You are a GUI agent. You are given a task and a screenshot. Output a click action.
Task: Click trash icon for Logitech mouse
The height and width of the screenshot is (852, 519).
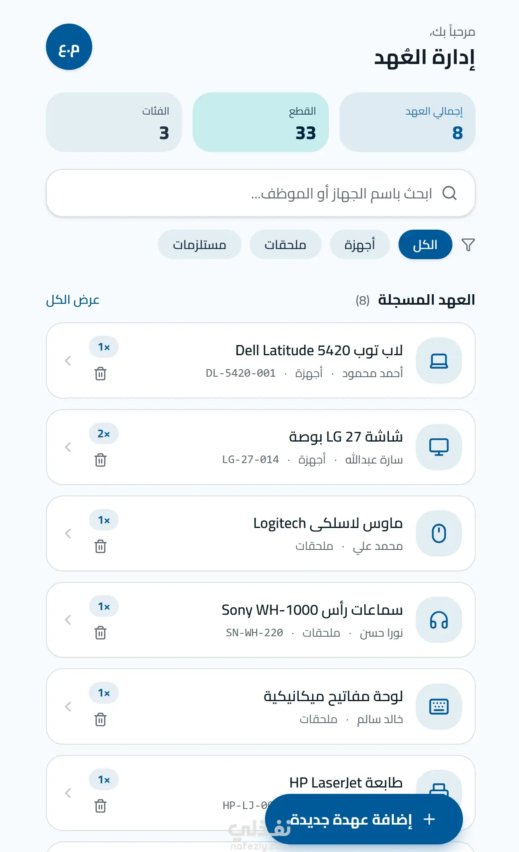(x=100, y=547)
